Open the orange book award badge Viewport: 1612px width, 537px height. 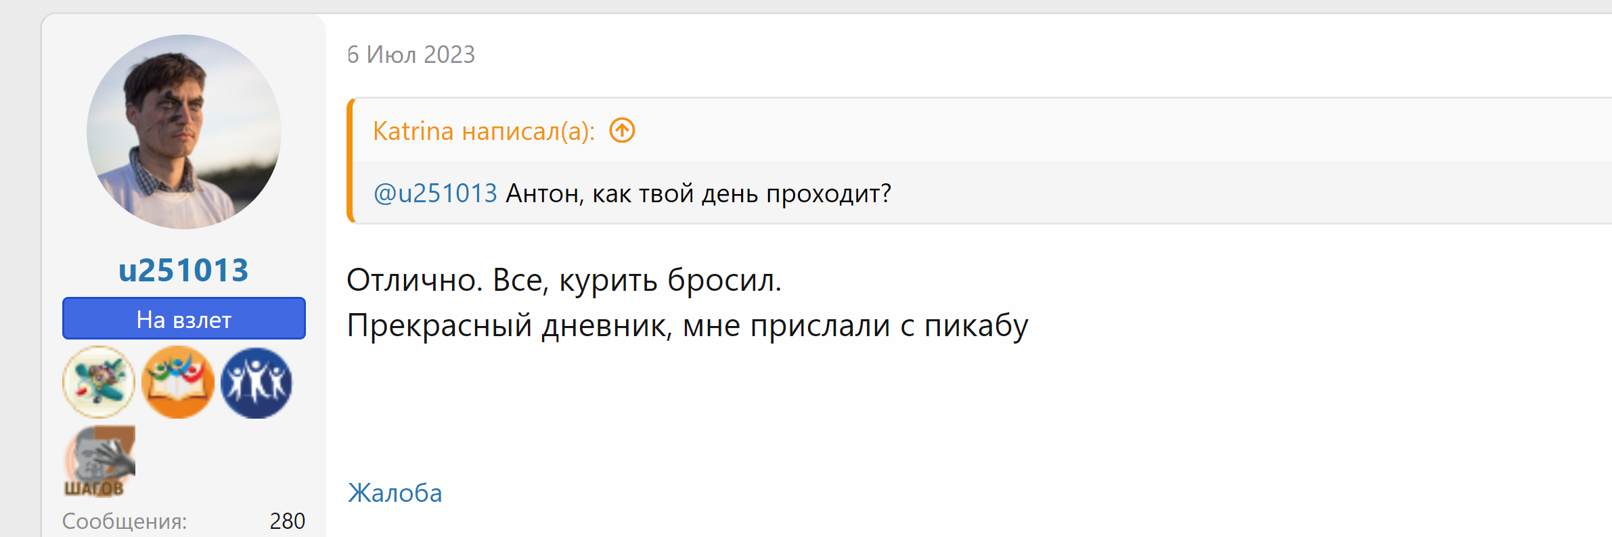[177, 382]
